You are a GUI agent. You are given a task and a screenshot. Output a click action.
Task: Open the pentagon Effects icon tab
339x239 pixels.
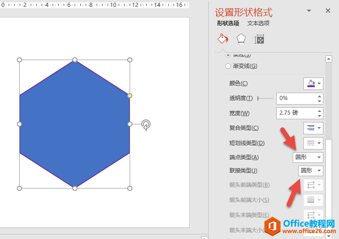point(241,39)
